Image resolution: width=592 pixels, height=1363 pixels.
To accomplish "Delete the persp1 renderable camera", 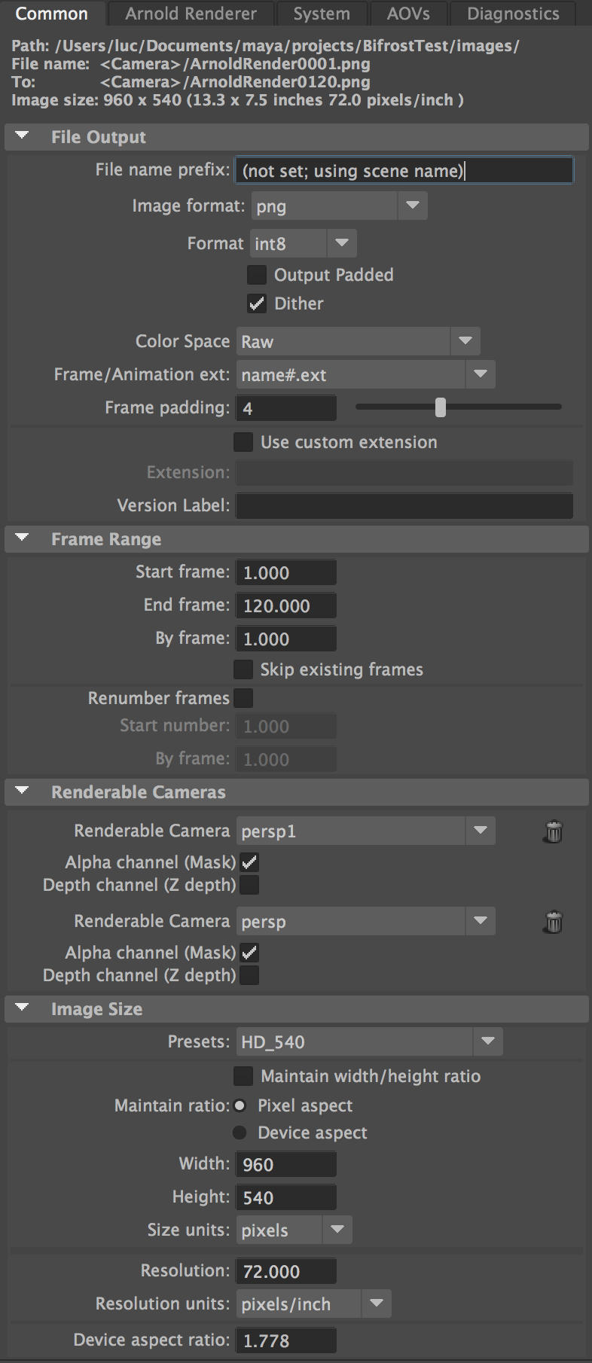I will pyautogui.click(x=552, y=831).
